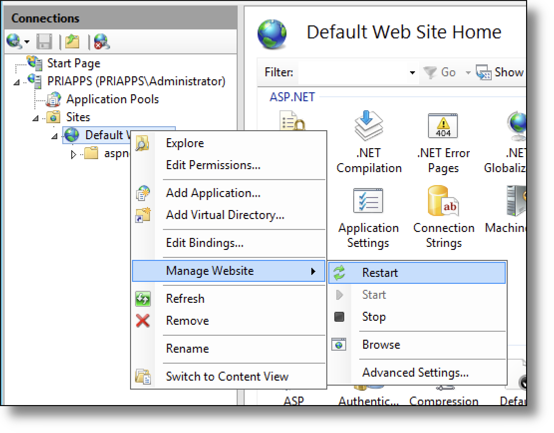
Task: Click the Show All button
Action: tap(500, 72)
